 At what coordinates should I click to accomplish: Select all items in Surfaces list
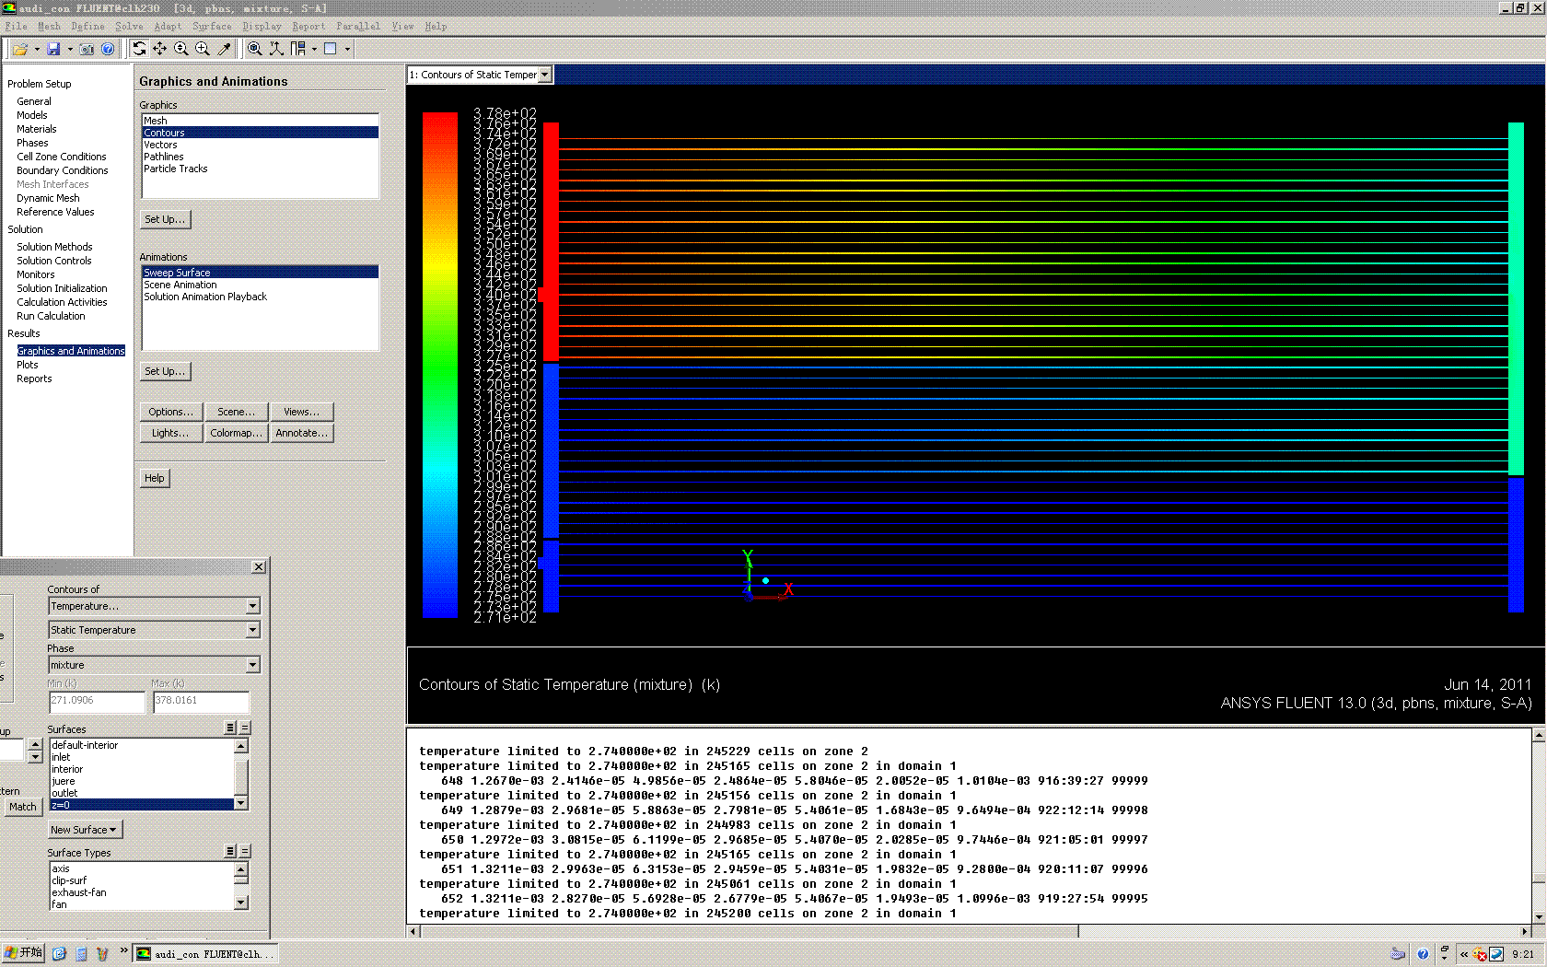230,728
